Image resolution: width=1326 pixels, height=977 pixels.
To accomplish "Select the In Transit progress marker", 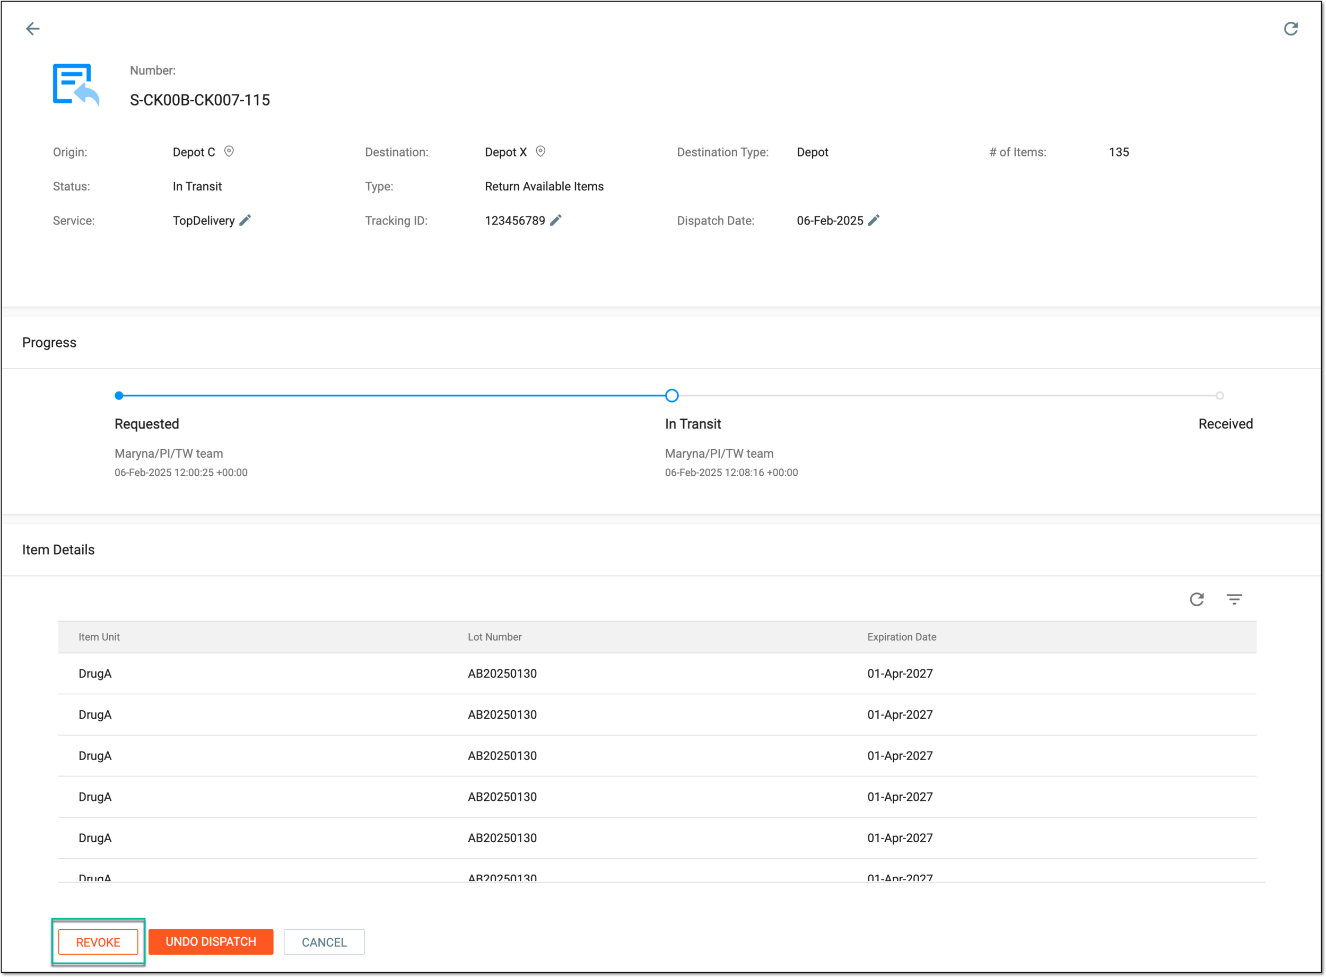I will [671, 395].
